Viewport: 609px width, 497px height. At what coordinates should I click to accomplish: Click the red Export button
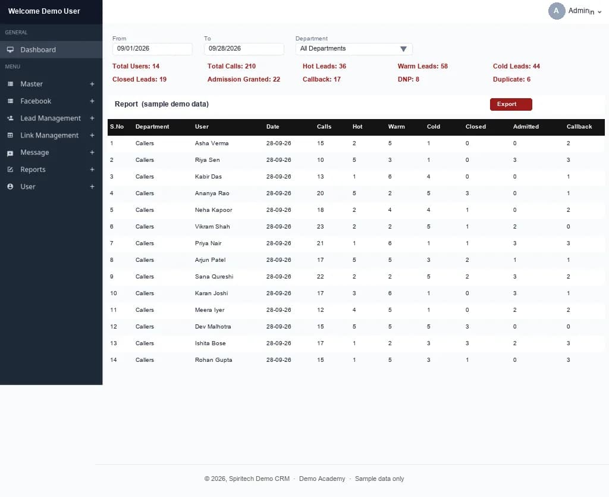coord(511,104)
